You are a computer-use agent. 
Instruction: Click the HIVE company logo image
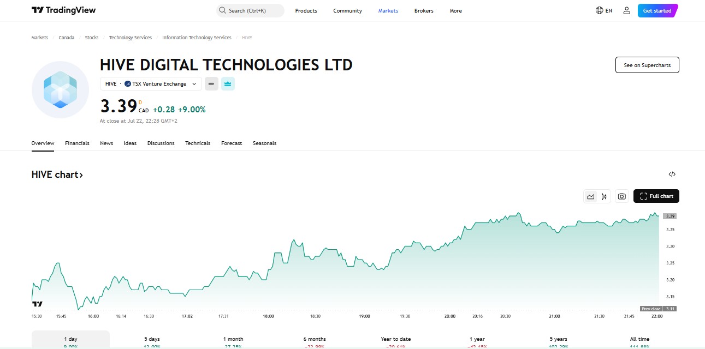coord(60,89)
